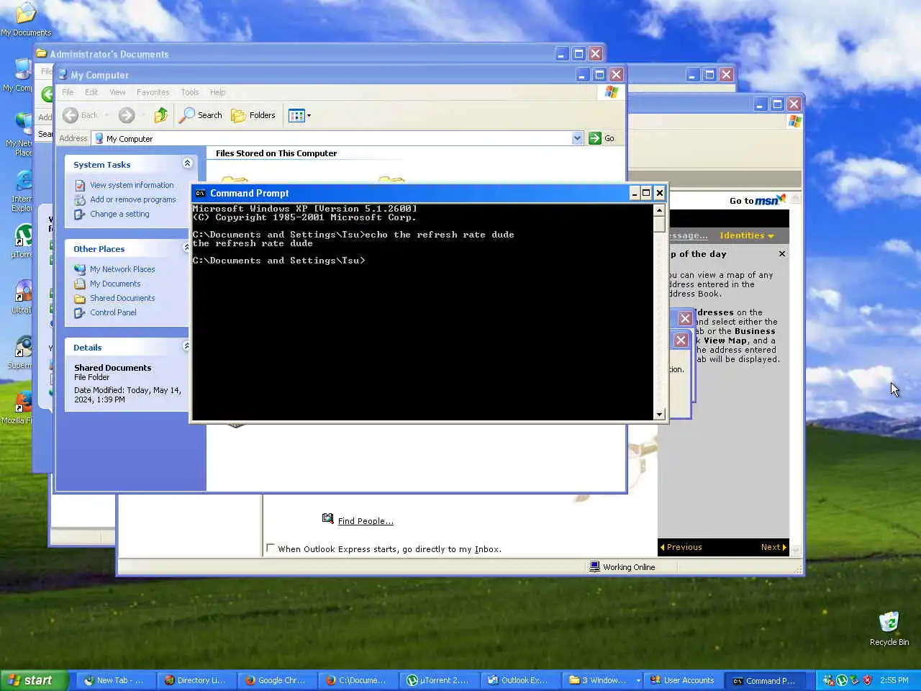Click the Find People icon
This screenshot has height=691, width=921.
tap(328, 518)
